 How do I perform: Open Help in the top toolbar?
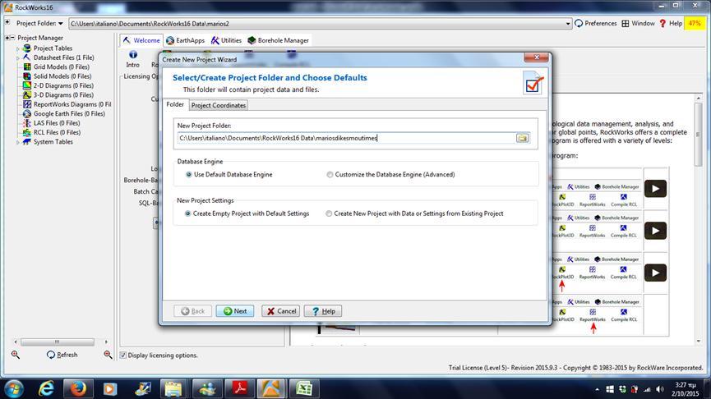(x=671, y=23)
